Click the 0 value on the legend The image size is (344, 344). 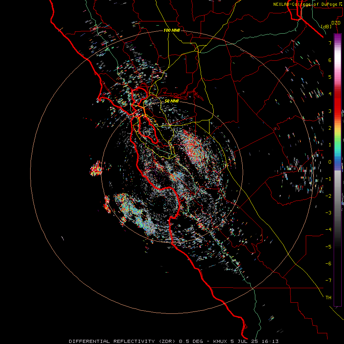pos(330,162)
